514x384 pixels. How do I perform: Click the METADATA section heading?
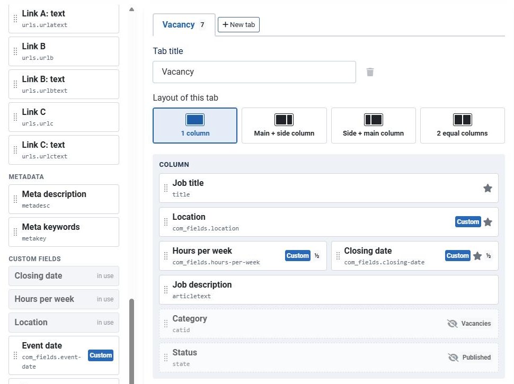coord(26,177)
